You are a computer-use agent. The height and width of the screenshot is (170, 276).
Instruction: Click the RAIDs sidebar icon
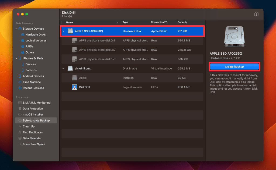point(23,47)
